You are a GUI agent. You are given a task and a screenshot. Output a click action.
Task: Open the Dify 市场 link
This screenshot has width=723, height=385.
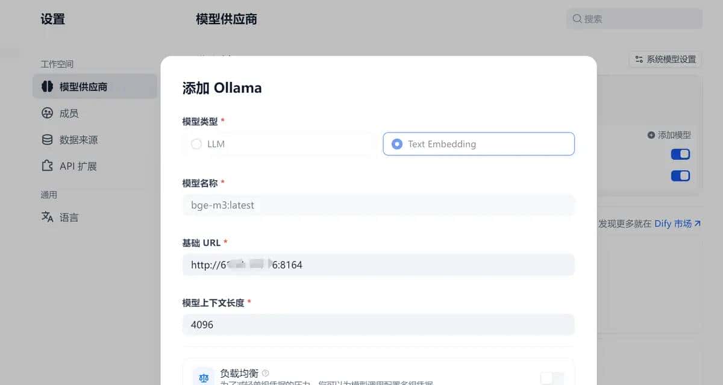tap(678, 223)
